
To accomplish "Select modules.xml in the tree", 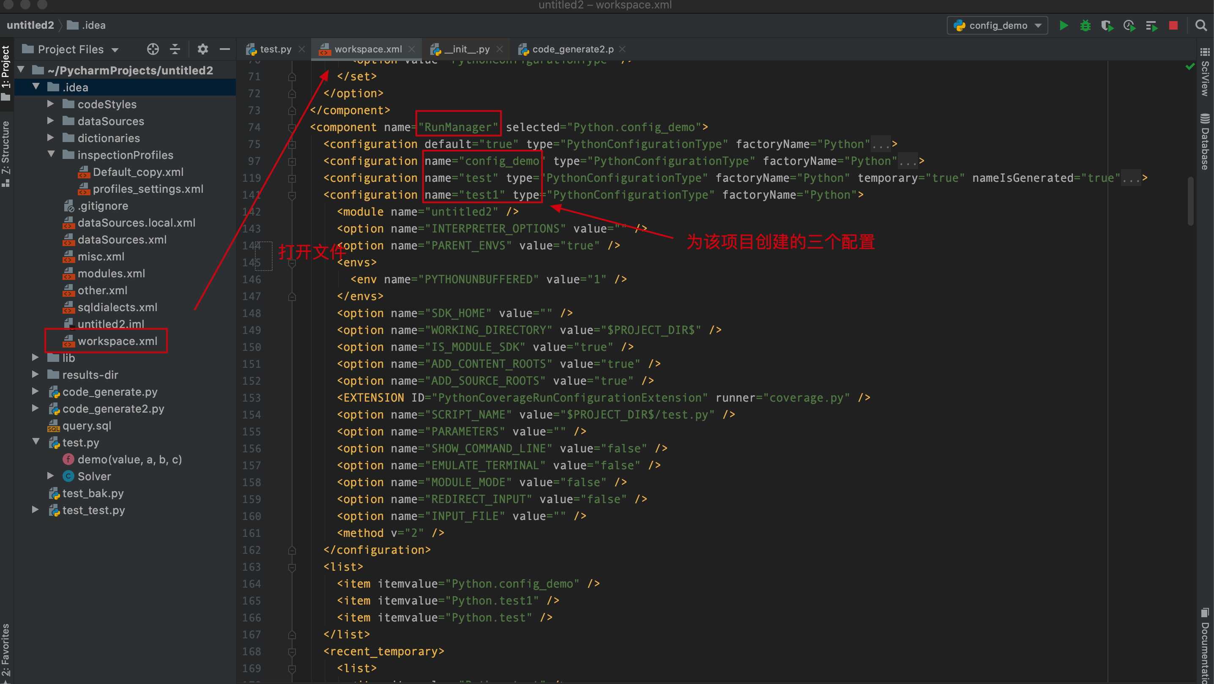I will click(111, 274).
